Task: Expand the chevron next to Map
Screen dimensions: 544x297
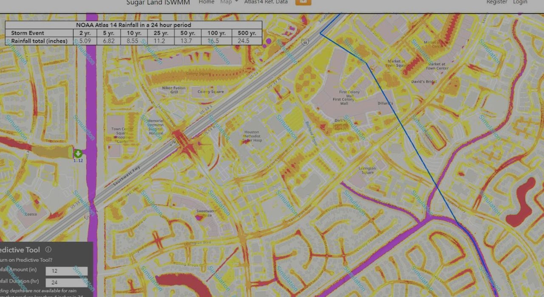Action: [236, 2]
